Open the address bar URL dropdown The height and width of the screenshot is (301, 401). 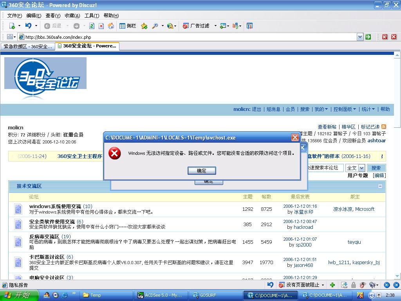(360, 37)
